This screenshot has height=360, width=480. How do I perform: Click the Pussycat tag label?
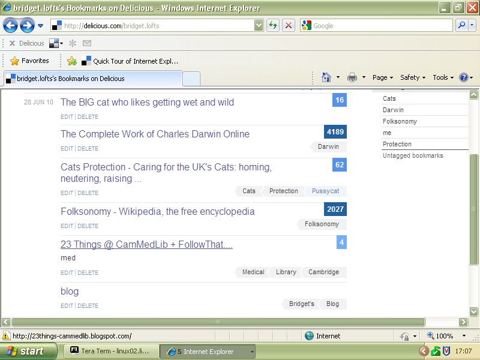[325, 191]
